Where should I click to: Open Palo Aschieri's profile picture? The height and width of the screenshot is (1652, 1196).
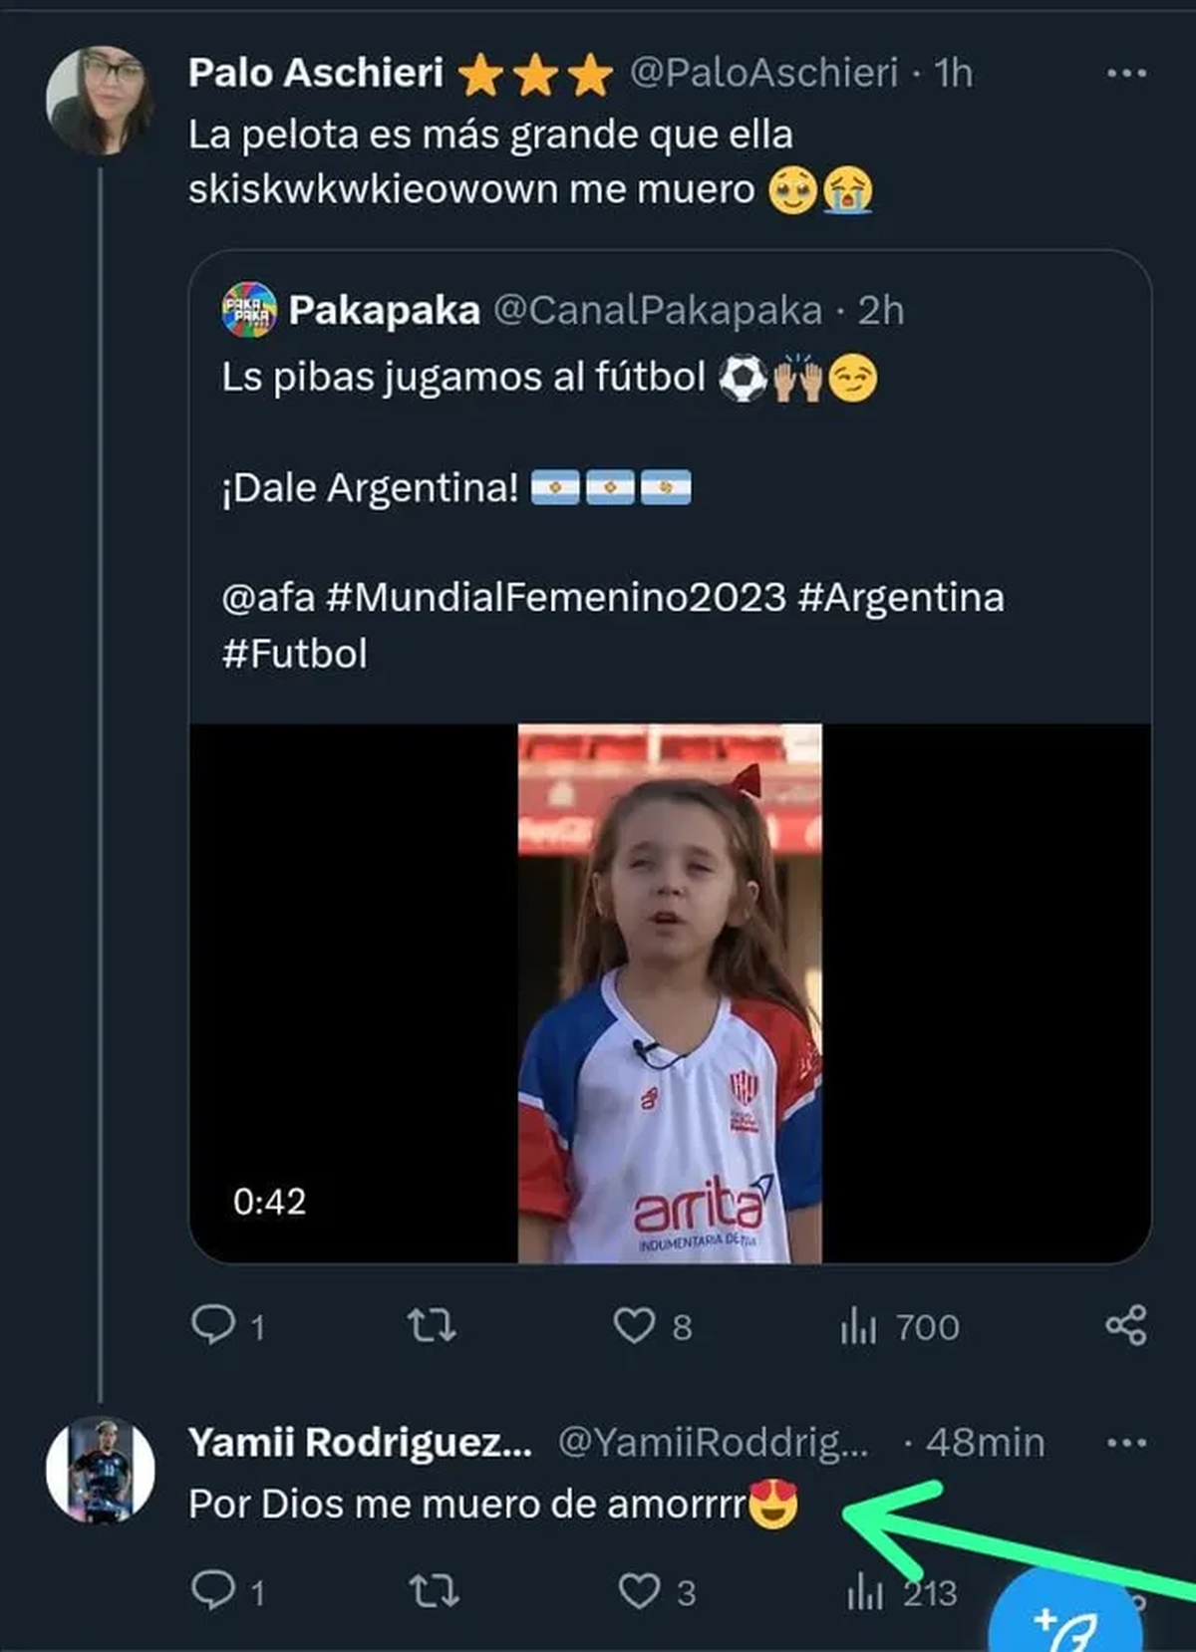click(100, 100)
